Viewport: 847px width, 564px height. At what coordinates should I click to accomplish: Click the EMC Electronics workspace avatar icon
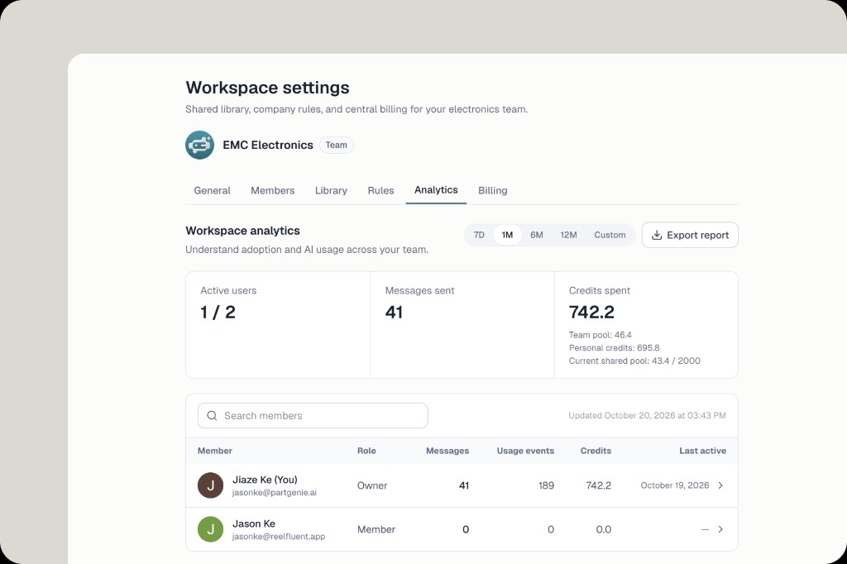coord(200,145)
